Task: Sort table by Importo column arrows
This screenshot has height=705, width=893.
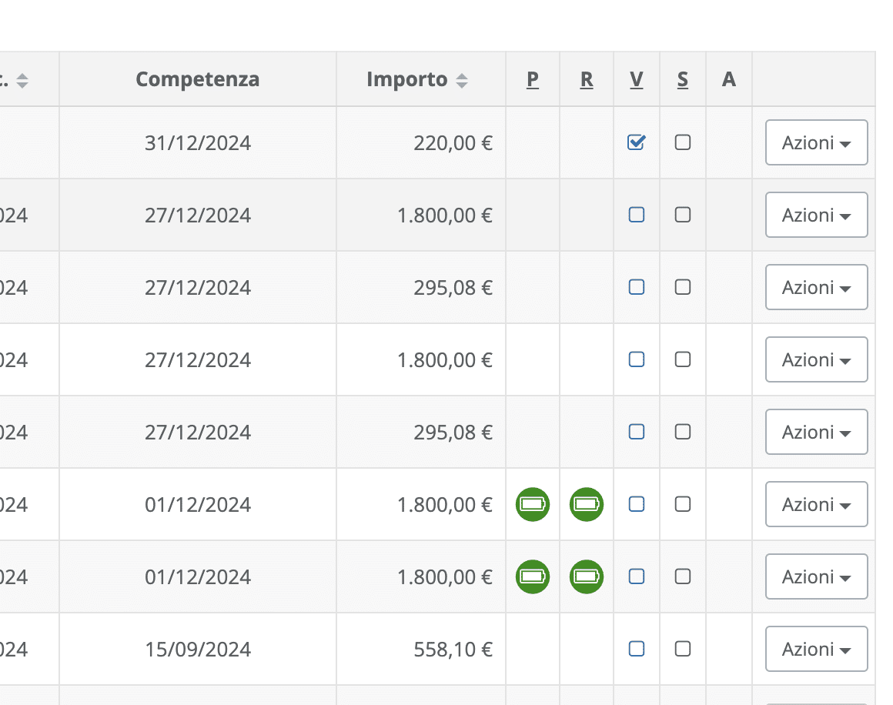Action: (x=462, y=81)
